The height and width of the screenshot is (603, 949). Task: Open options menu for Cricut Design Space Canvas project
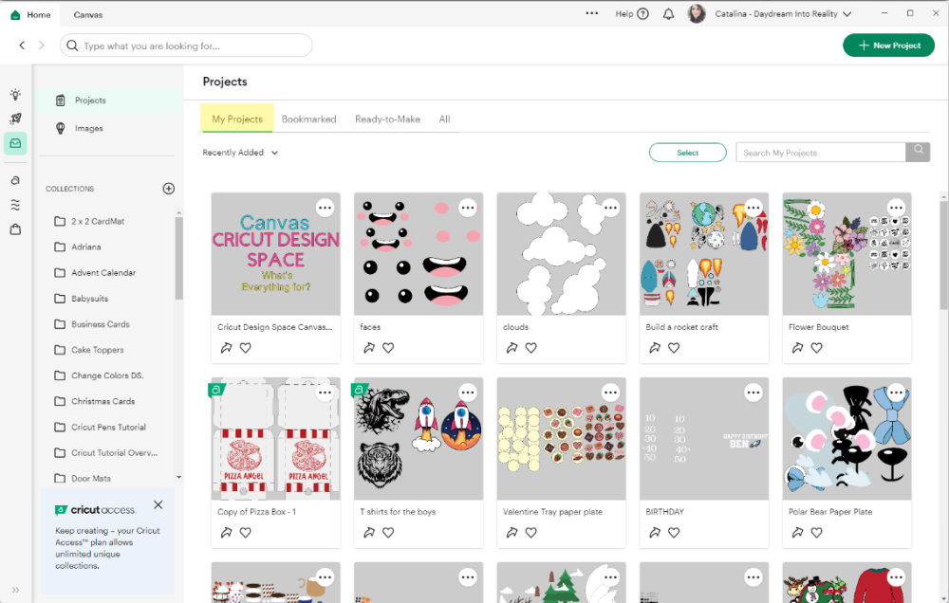click(325, 208)
